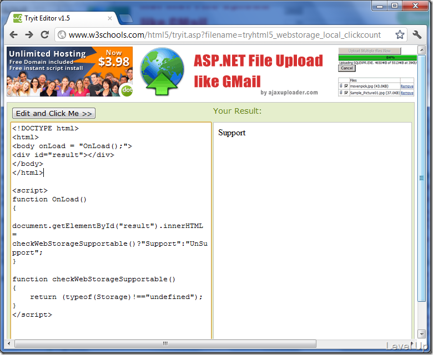Go forward with the browser forward arrow
This screenshot has height=355, width=433.
coord(29,35)
